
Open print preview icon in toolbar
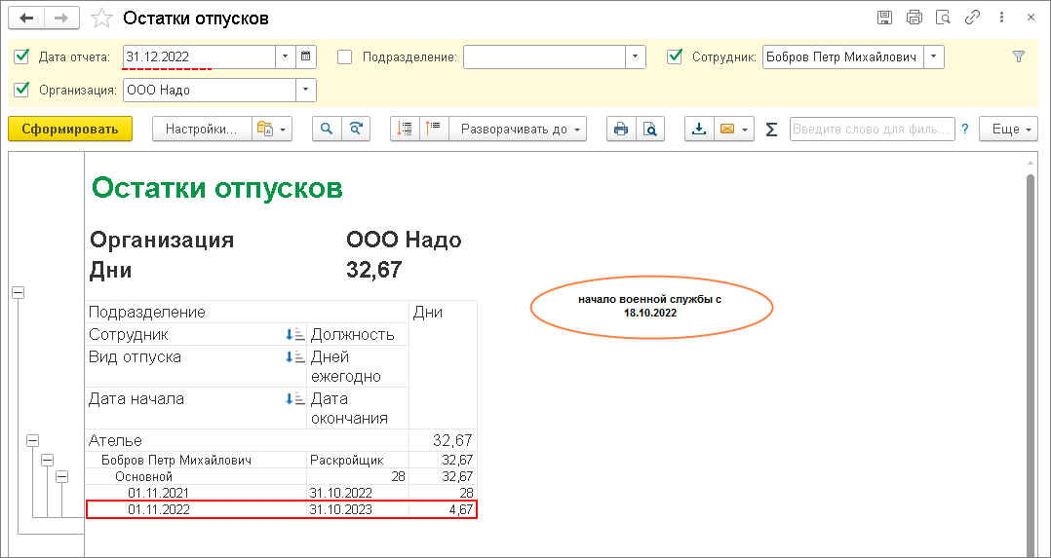pos(649,130)
